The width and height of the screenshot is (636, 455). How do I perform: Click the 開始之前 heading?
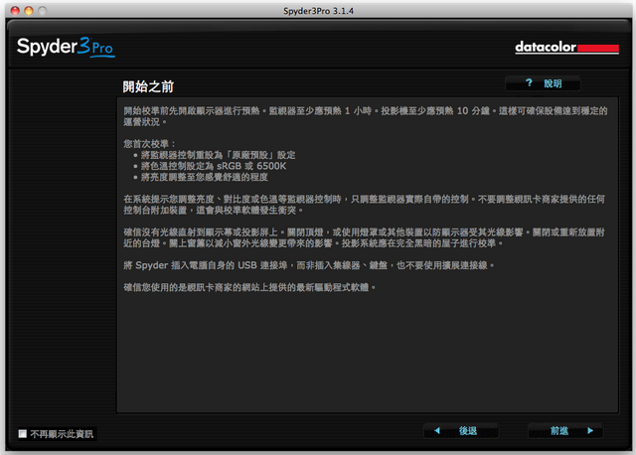pyautogui.click(x=148, y=86)
